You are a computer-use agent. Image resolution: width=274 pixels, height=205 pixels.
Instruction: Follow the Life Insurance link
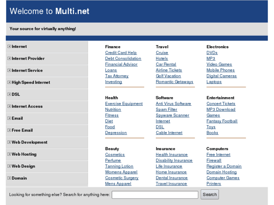pos(169,166)
